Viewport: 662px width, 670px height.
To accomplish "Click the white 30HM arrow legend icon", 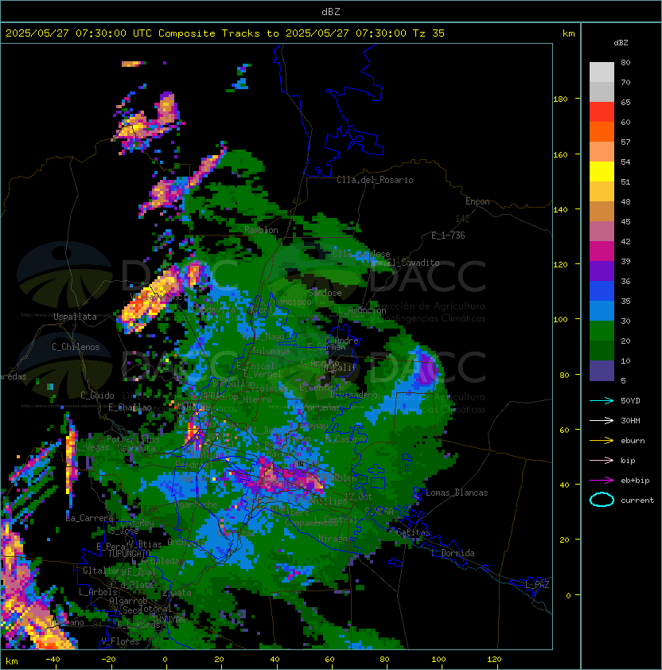I will [602, 420].
